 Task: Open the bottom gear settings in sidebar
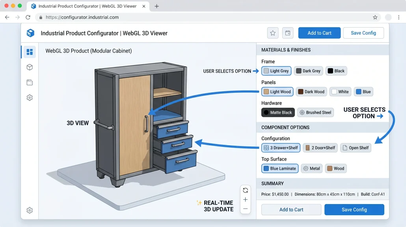point(30,210)
